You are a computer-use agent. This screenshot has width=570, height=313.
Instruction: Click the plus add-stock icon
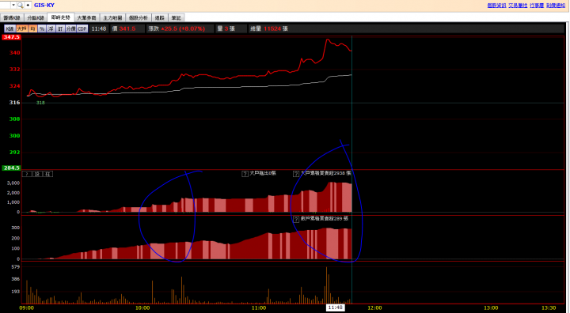point(28,5)
